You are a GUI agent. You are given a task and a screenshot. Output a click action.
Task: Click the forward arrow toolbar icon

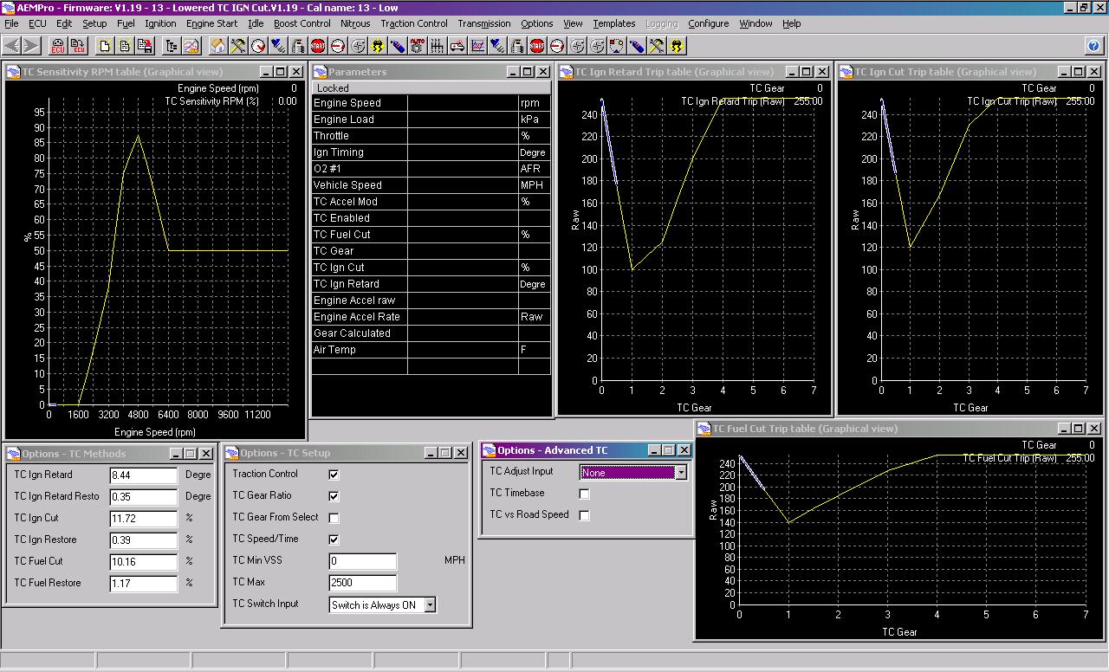31,46
